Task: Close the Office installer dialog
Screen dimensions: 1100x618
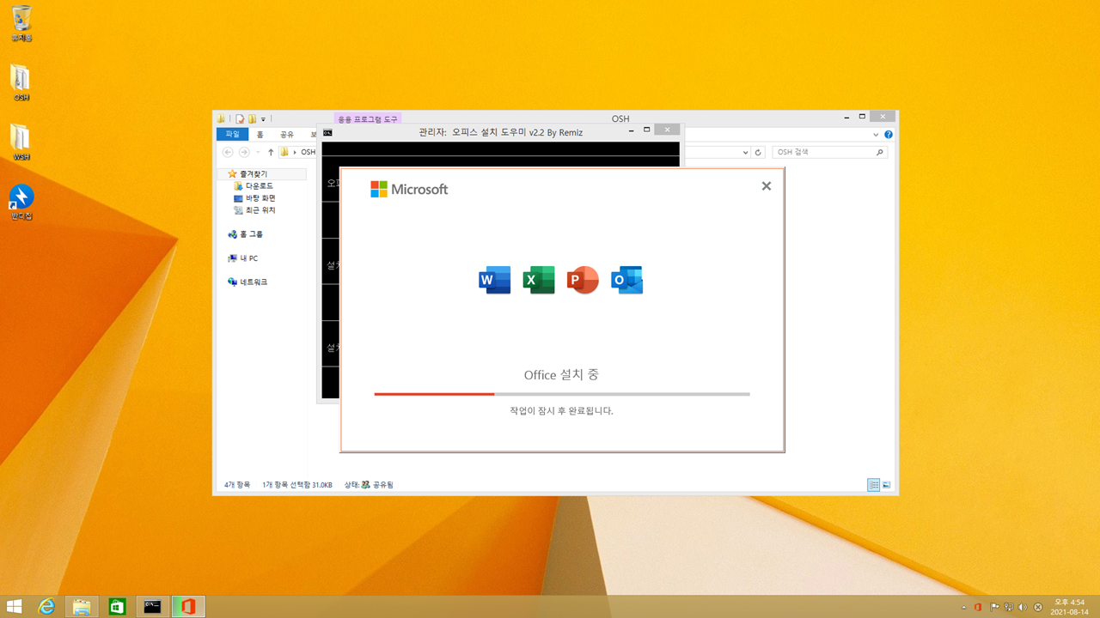Action: 767,185
